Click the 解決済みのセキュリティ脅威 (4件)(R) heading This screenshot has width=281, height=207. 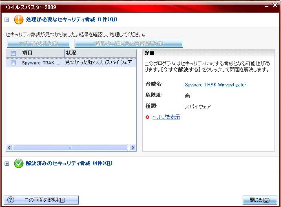pos(69,163)
